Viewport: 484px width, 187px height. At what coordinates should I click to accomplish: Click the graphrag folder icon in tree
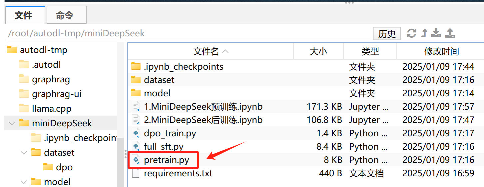click(24, 79)
